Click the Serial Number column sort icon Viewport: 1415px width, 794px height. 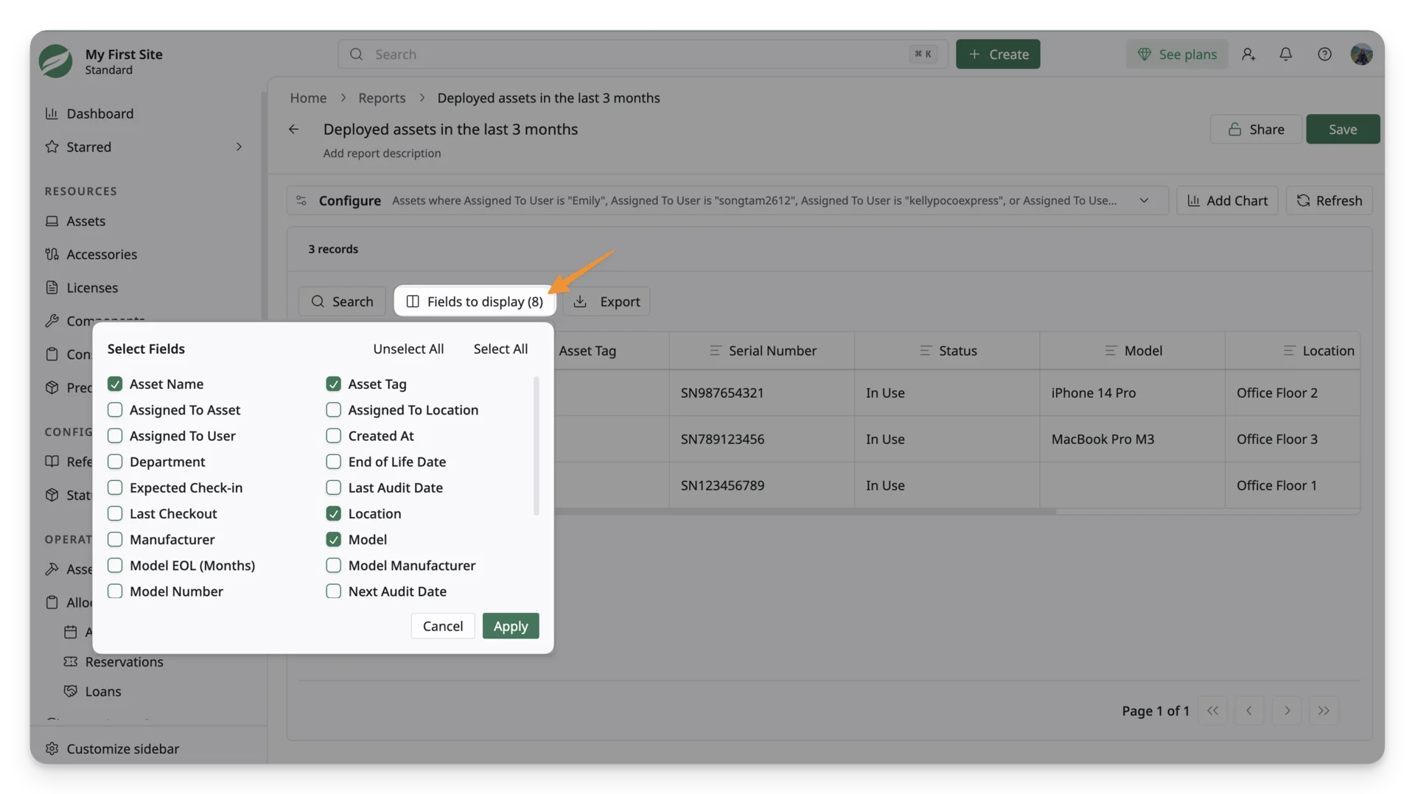click(715, 351)
